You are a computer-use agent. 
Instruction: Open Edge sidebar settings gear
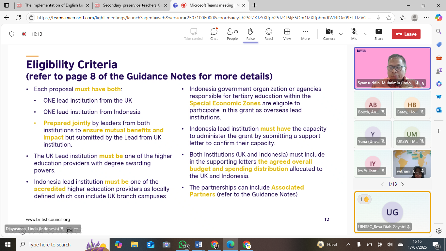(438, 230)
